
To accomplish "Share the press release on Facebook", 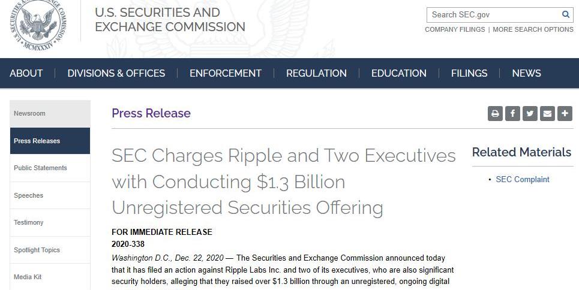I will click(x=512, y=113).
